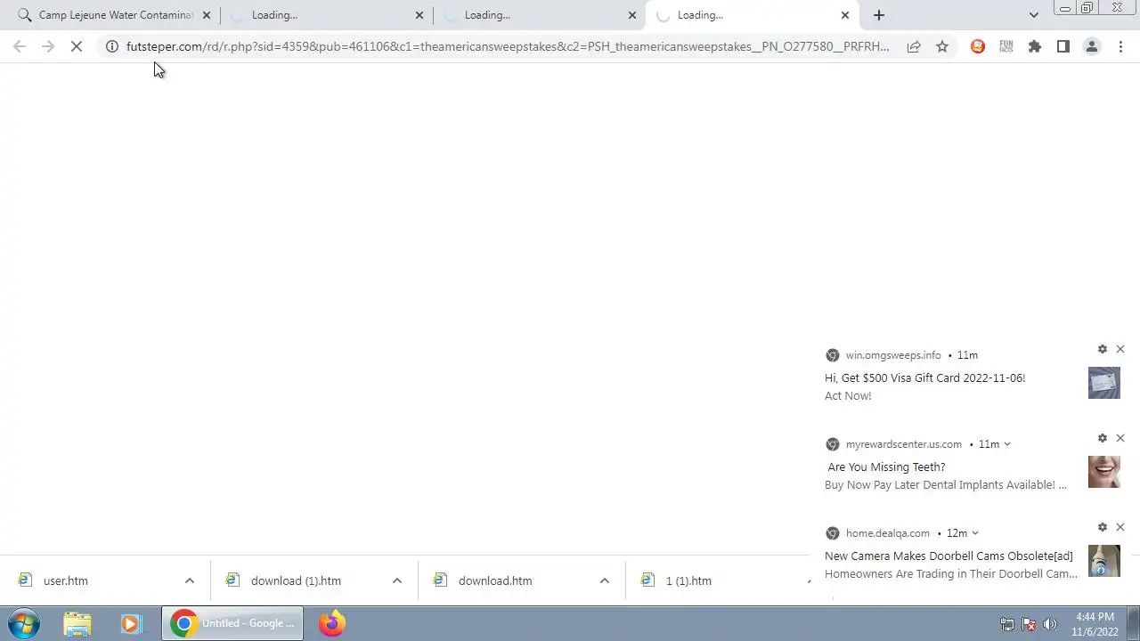Image resolution: width=1140 pixels, height=641 pixels.
Task: Click Act Now! text in notification
Action: [848, 396]
